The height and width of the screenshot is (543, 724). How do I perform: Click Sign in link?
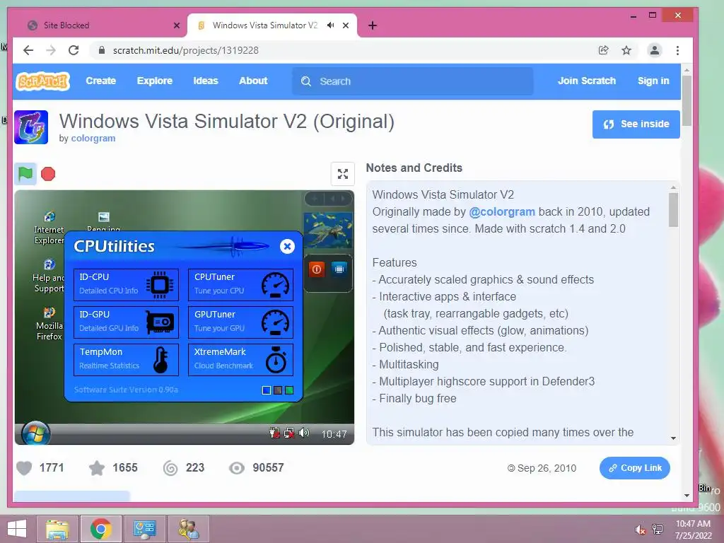point(653,81)
